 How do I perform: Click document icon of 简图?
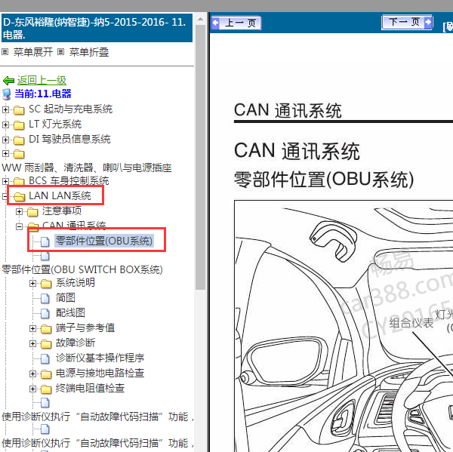click(45, 299)
